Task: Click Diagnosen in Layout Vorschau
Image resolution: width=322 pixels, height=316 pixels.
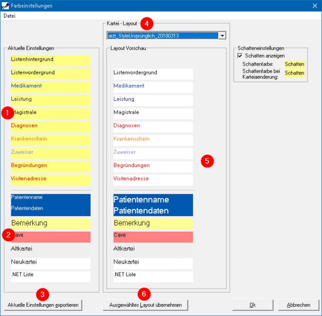Action: click(153, 127)
